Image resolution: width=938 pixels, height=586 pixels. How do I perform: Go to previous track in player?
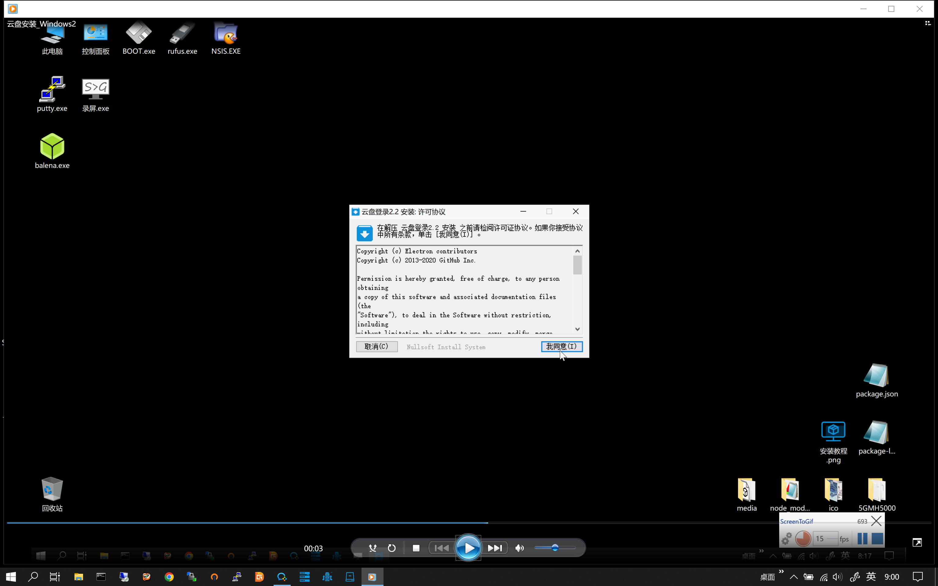(x=442, y=548)
